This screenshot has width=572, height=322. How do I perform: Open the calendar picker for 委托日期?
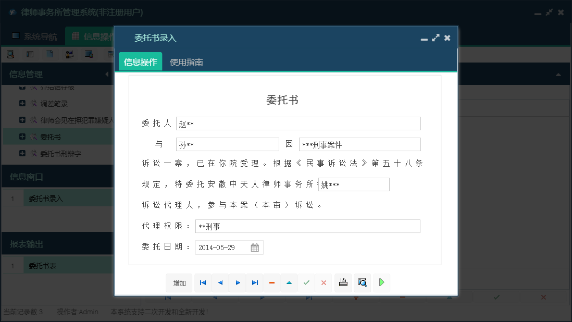pos(255,247)
